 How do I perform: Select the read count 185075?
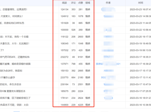64,91
